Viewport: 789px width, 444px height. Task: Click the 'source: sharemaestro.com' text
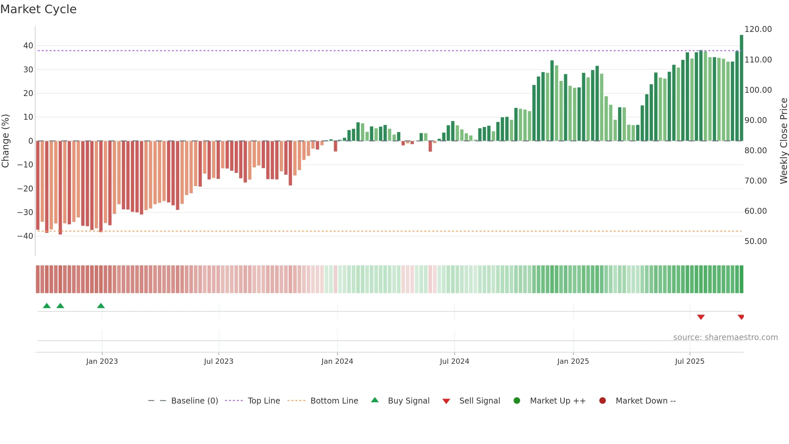[726, 337]
